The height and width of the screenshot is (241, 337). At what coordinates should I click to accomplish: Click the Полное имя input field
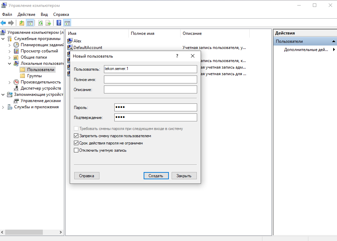coord(150,80)
